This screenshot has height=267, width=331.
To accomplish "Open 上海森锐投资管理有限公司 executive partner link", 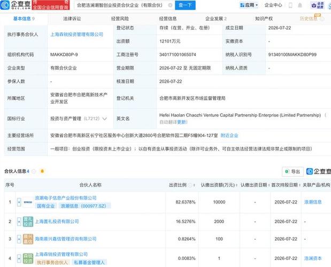I will click(76, 34).
